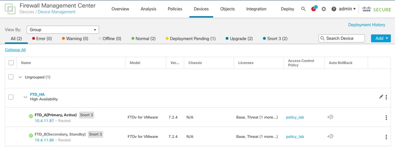Filter by Error (0) tab
This screenshot has width=395, height=152.
(42, 39)
